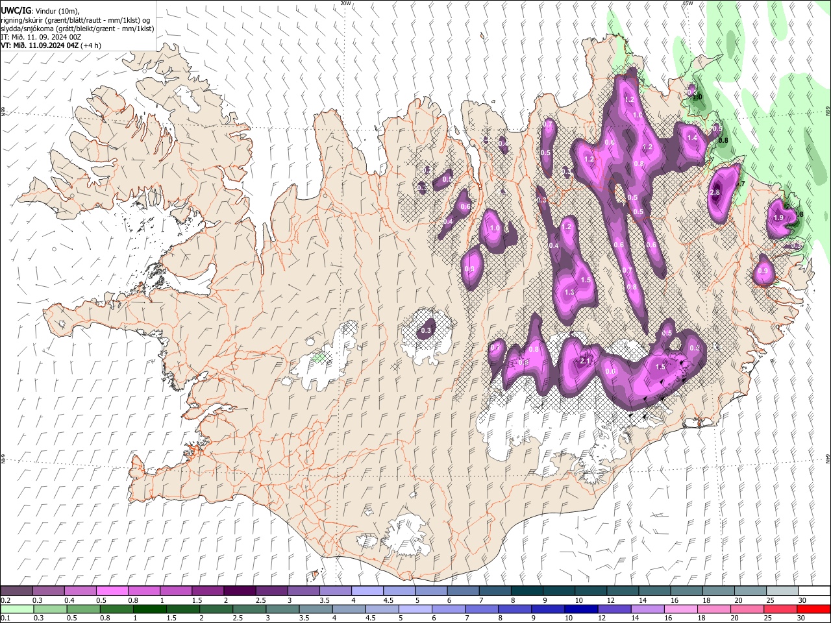Click the bright magenta swatch in upper legend
Image resolution: width=831 pixels, height=623 pixels.
112,591
